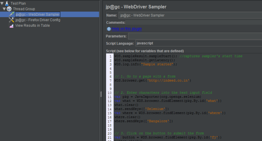262x141 pixels.
Task: Select the Test Plan tree item
Action: 18,3
